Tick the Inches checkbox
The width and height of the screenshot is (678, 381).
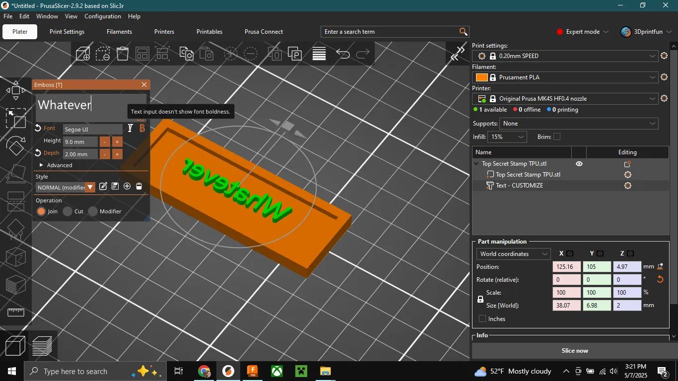point(482,319)
